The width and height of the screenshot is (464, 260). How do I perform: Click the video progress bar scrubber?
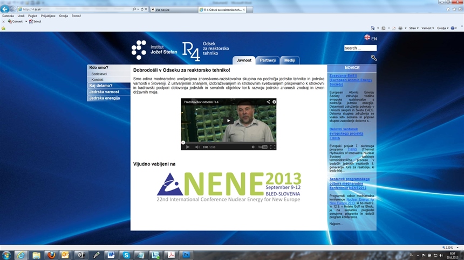[183, 143]
